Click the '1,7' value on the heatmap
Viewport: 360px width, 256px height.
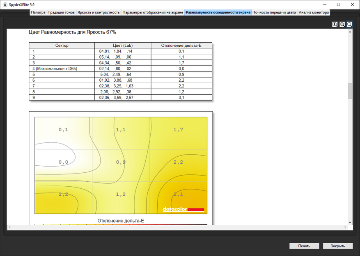178,130
